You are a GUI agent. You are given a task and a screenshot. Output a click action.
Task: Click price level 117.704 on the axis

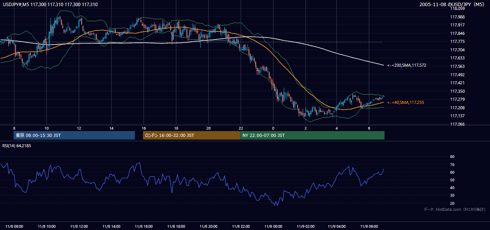pos(457,50)
